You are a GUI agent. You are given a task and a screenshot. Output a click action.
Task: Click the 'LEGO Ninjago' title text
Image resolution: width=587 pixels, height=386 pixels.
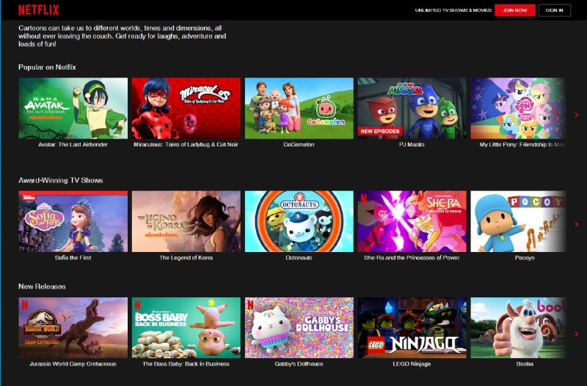tap(412, 363)
